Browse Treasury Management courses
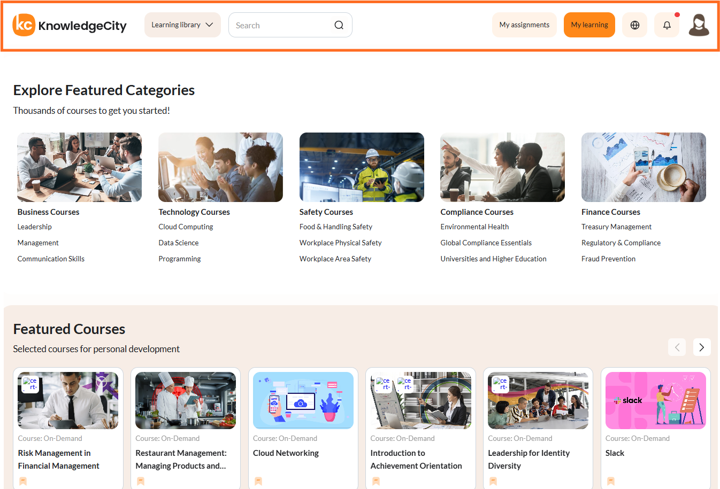 (x=616, y=227)
